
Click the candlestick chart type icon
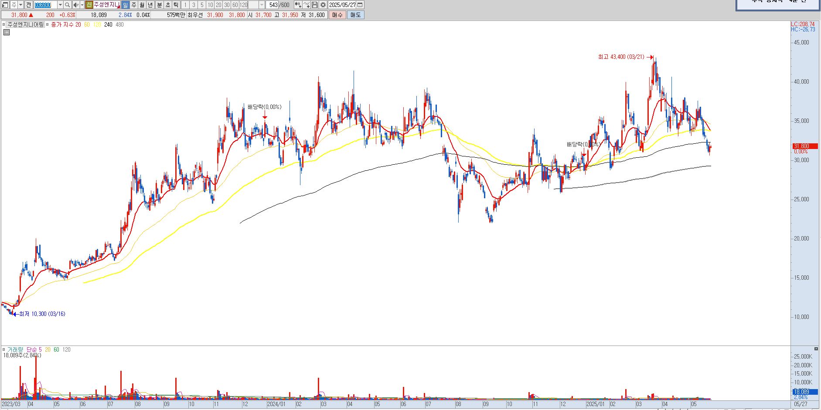click(x=298, y=5)
